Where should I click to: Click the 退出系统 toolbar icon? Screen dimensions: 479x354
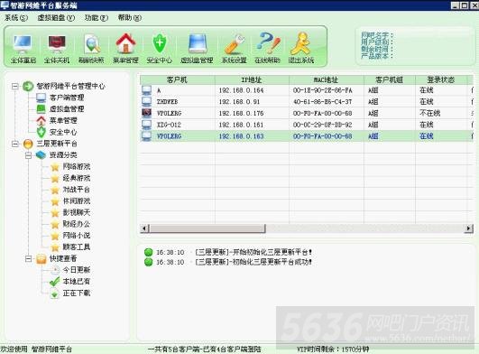pos(301,48)
